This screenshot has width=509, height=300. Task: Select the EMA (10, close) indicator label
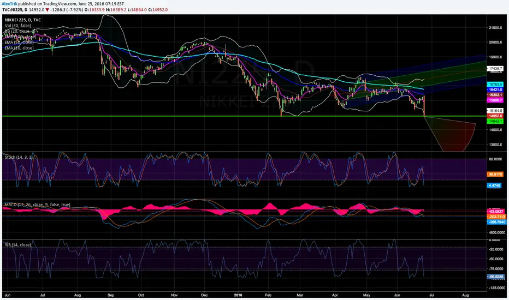(x=19, y=47)
